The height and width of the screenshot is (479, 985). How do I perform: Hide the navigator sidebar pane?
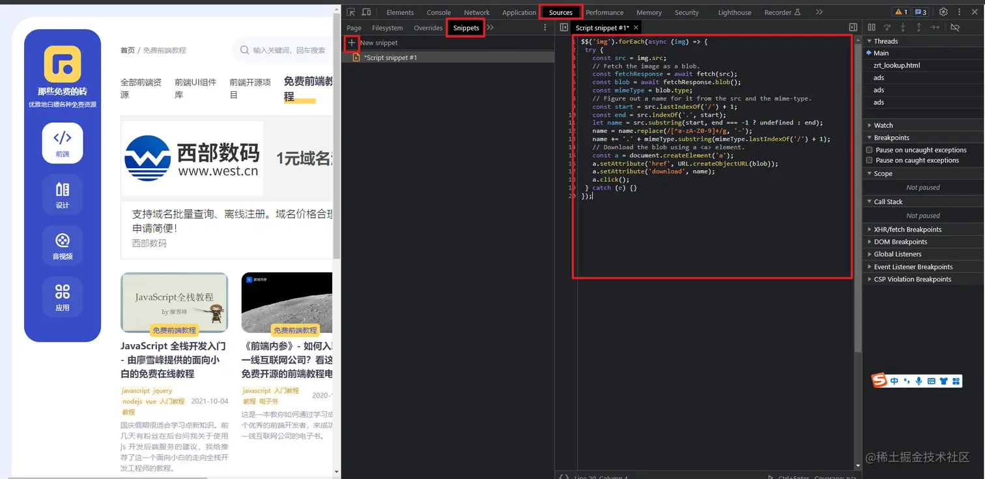[x=564, y=27]
